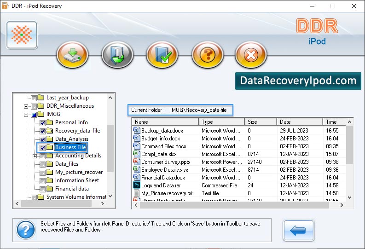
Task: Select the Last_year_backup folder
Action: (x=68, y=98)
